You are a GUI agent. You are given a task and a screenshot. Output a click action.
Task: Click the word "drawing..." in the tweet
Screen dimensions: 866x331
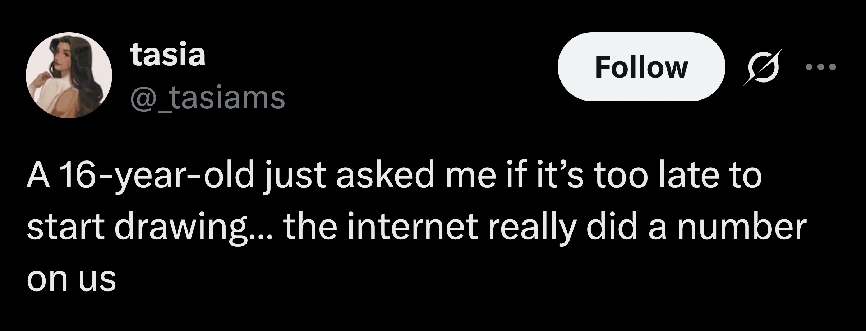click(194, 228)
